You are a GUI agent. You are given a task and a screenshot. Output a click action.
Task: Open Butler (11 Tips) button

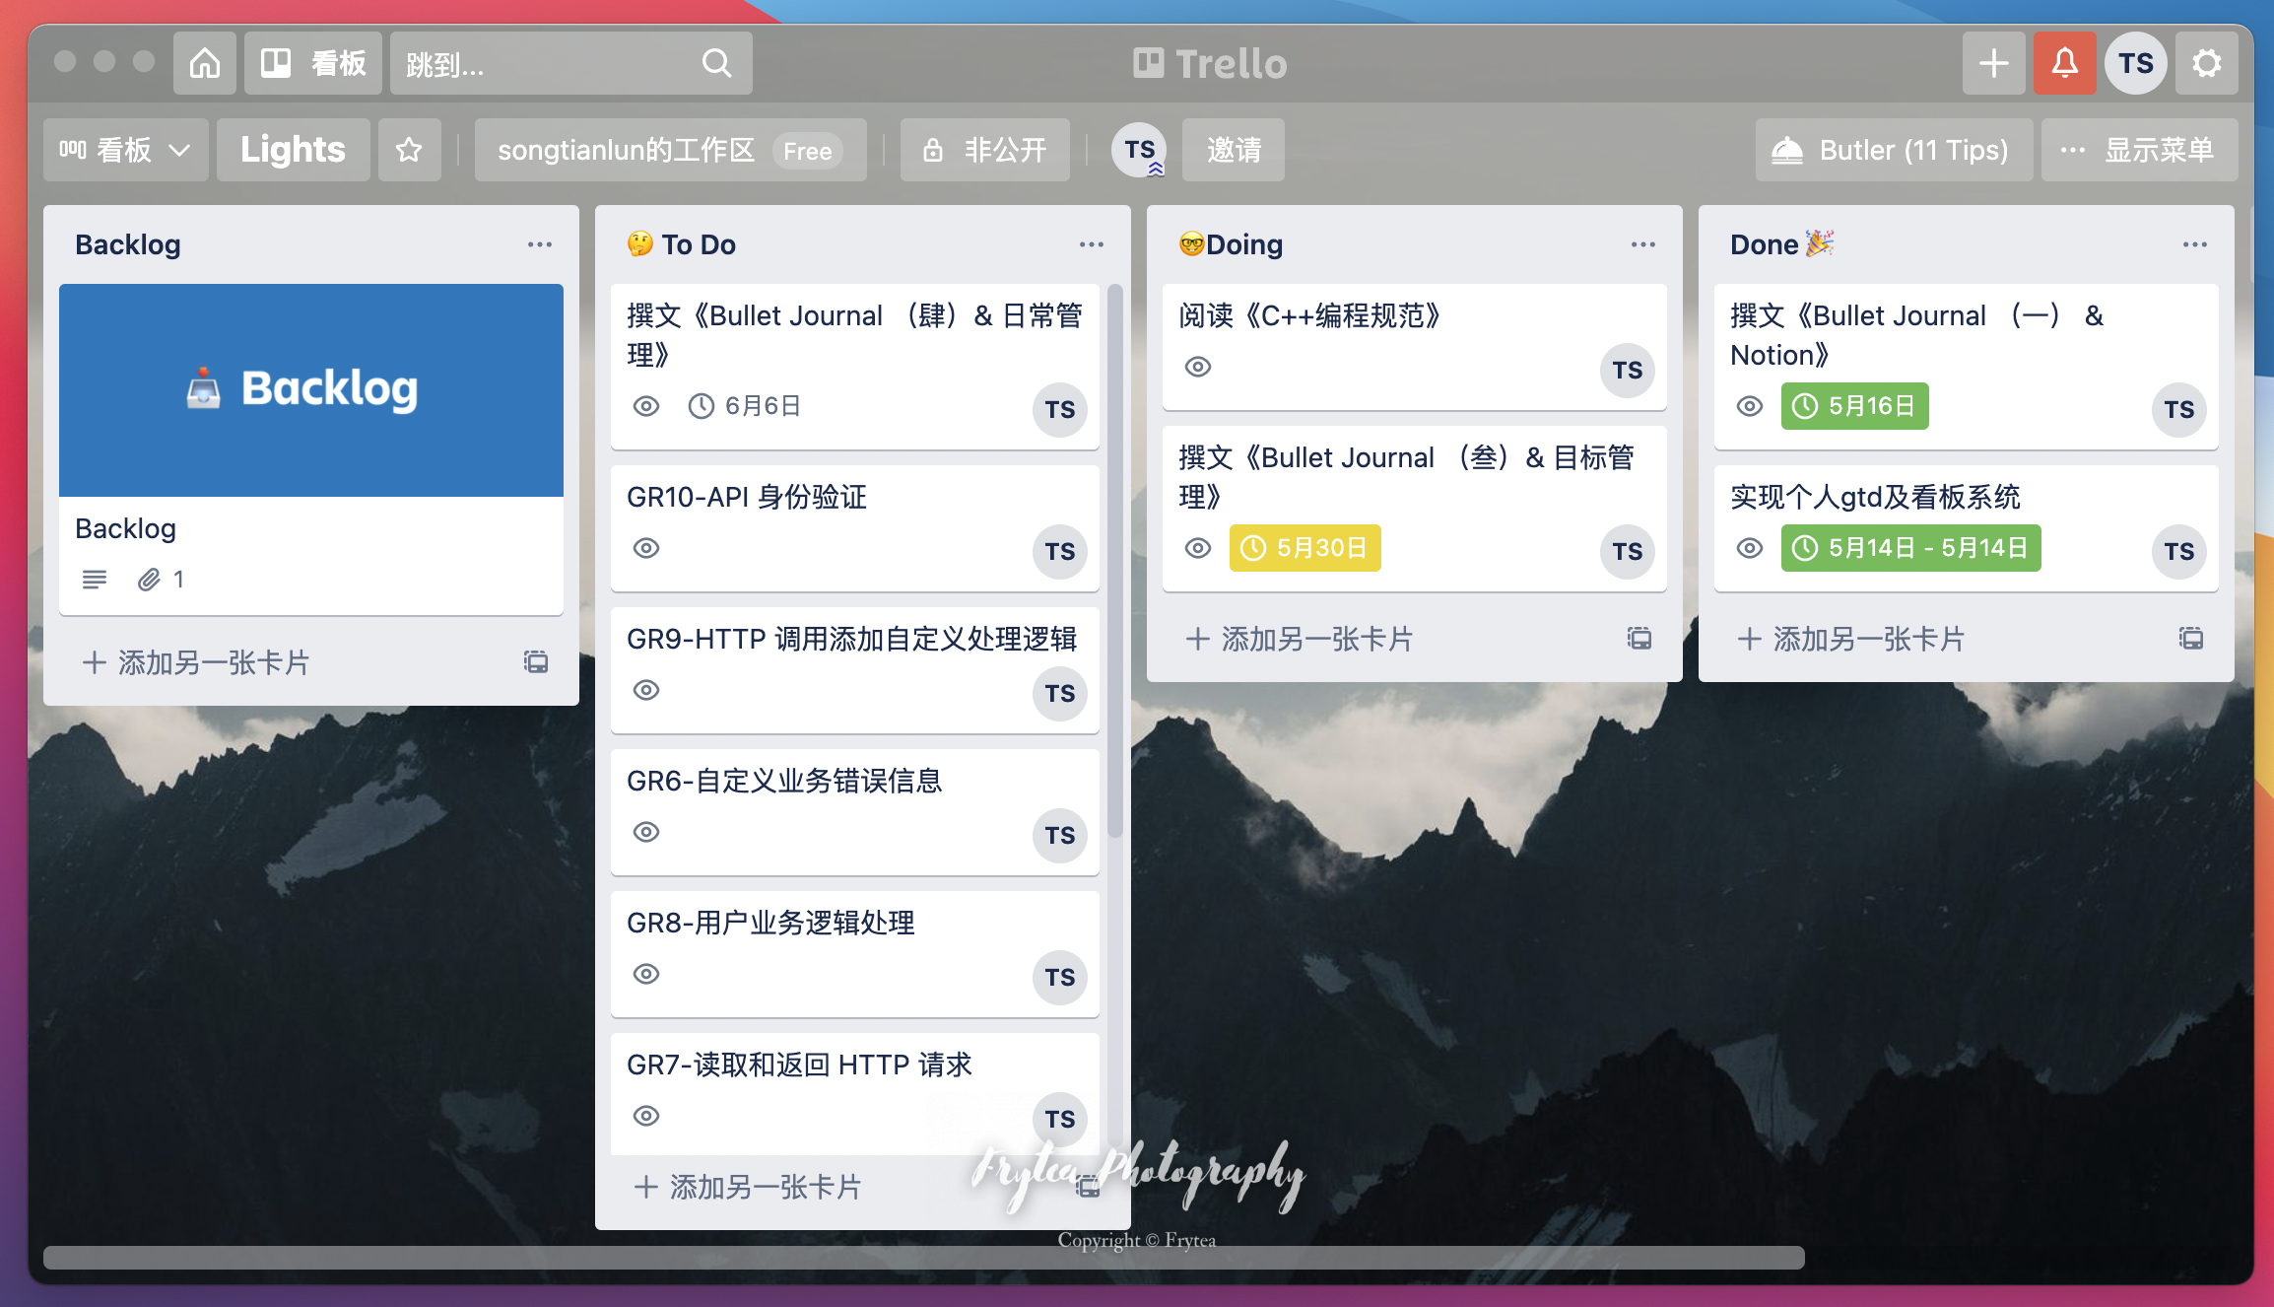[x=1893, y=150]
